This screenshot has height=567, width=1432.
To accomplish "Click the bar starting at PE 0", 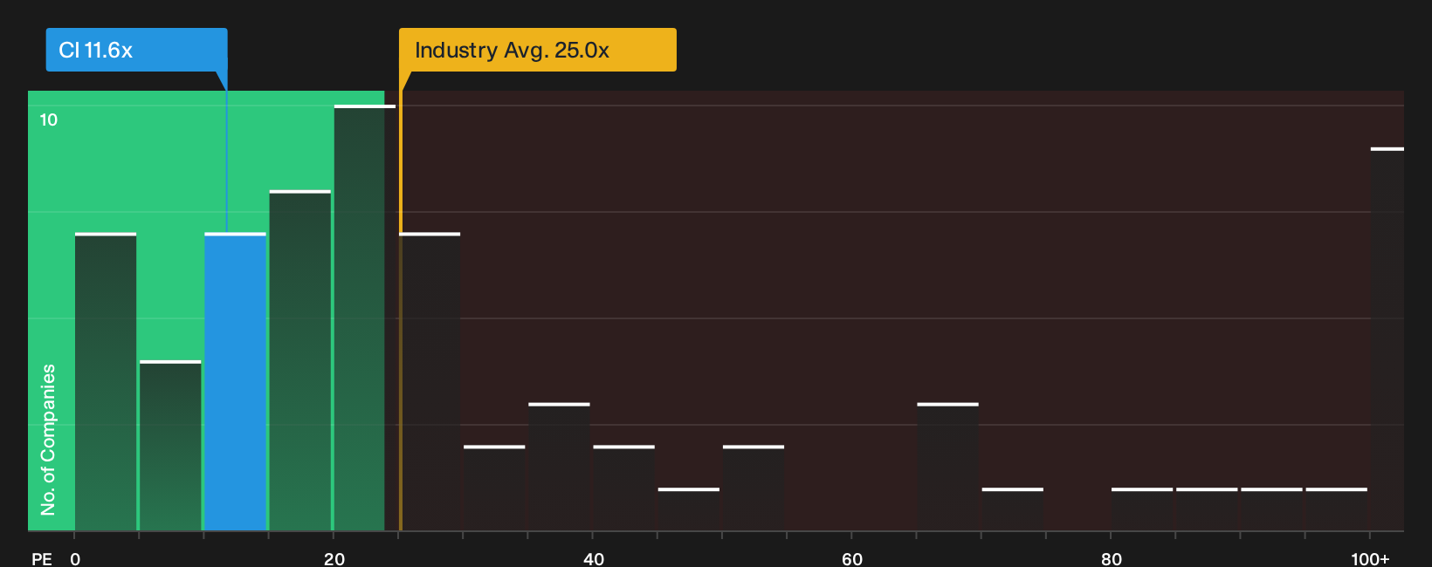I will coord(106,382).
